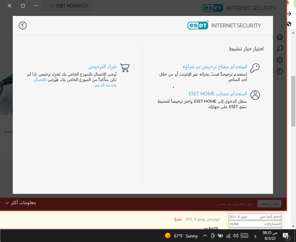The width and height of the screenshot is (296, 242).
Task: Click the shopping cart icon
Action: [125, 68]
